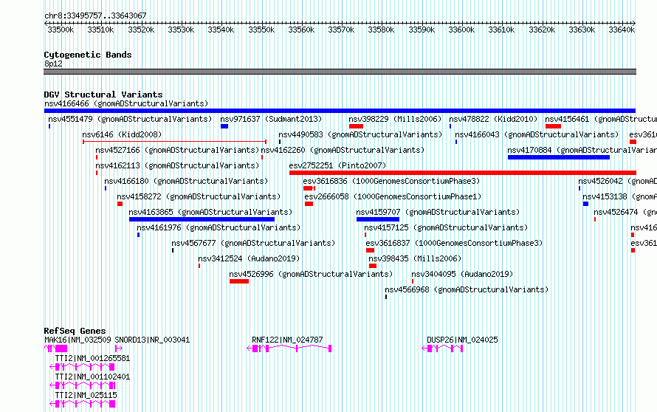Select red bar under nsv398229
657x412 pixels.
click(356, 126)
